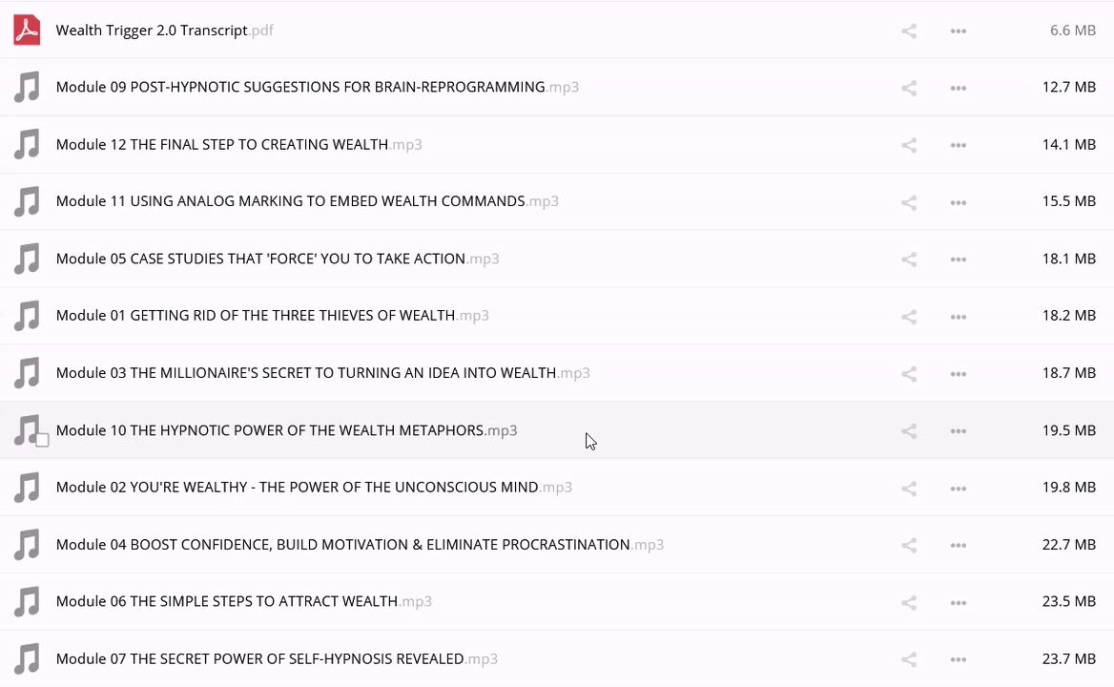Viewport: 1114px width, 687px height.
Task: Tick the checkbox on the Module 10 row
Action: [42, 440]
